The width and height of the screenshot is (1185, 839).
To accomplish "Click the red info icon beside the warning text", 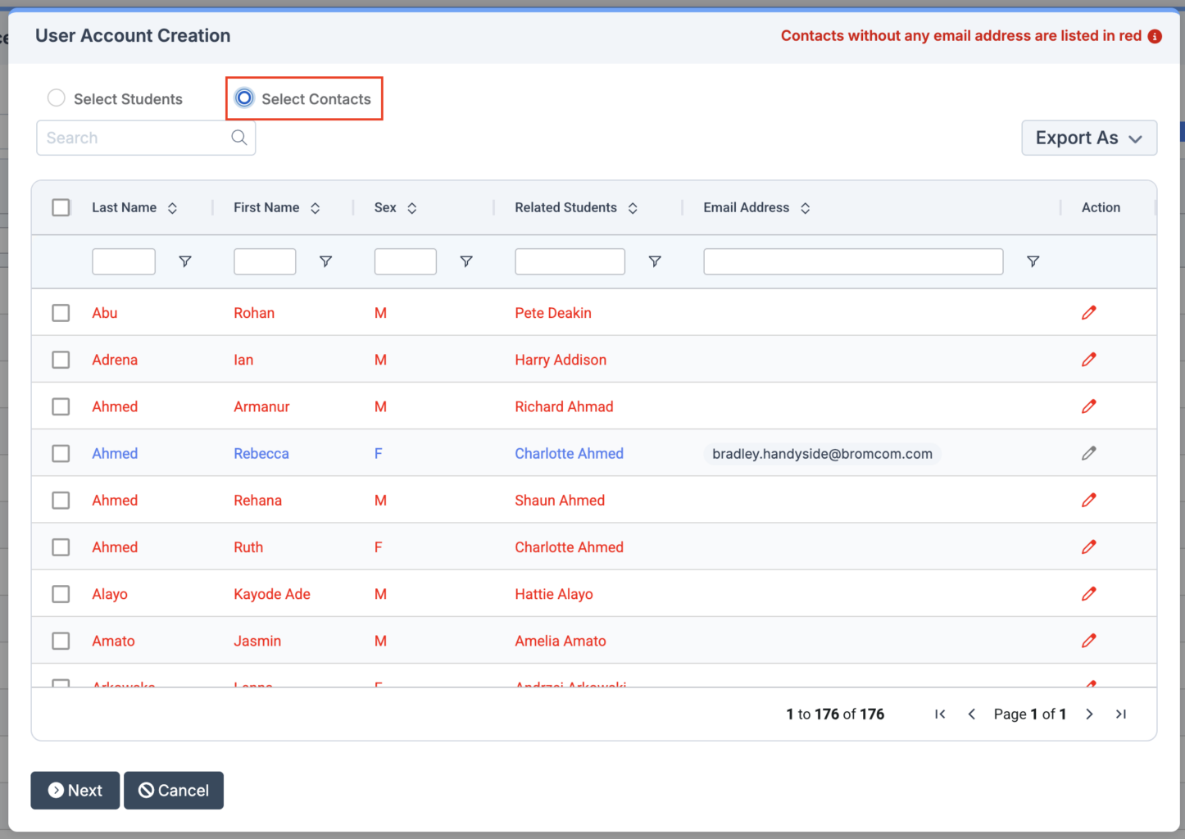I will tap(1155, 36).
